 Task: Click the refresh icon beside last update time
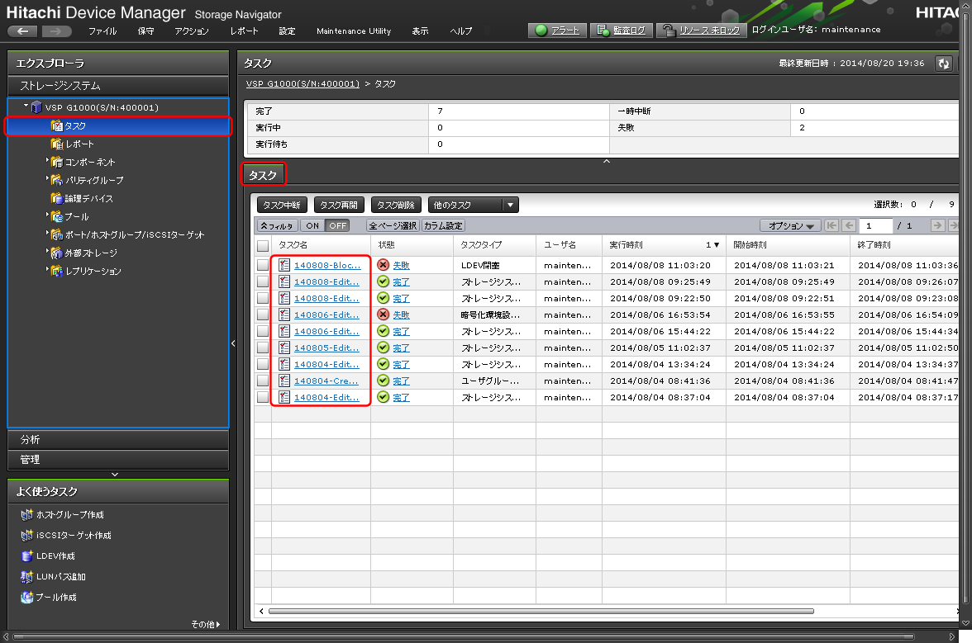tap(943, 64)
